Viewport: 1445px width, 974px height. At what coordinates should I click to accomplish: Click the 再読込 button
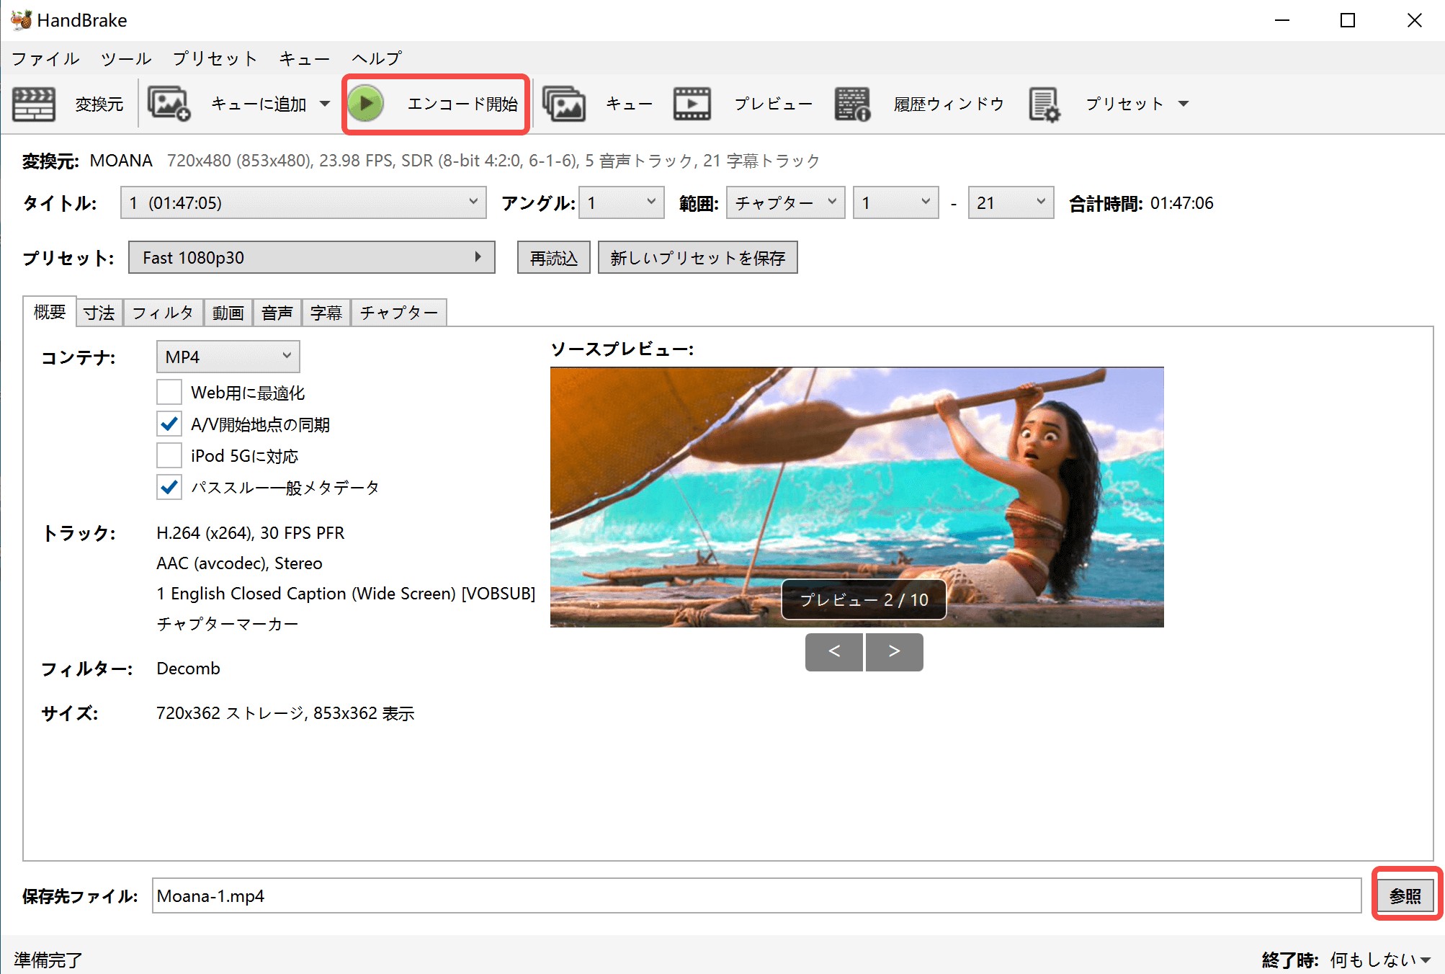coord(554,257)
